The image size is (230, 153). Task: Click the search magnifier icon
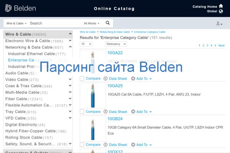click(x=108, y=23)
